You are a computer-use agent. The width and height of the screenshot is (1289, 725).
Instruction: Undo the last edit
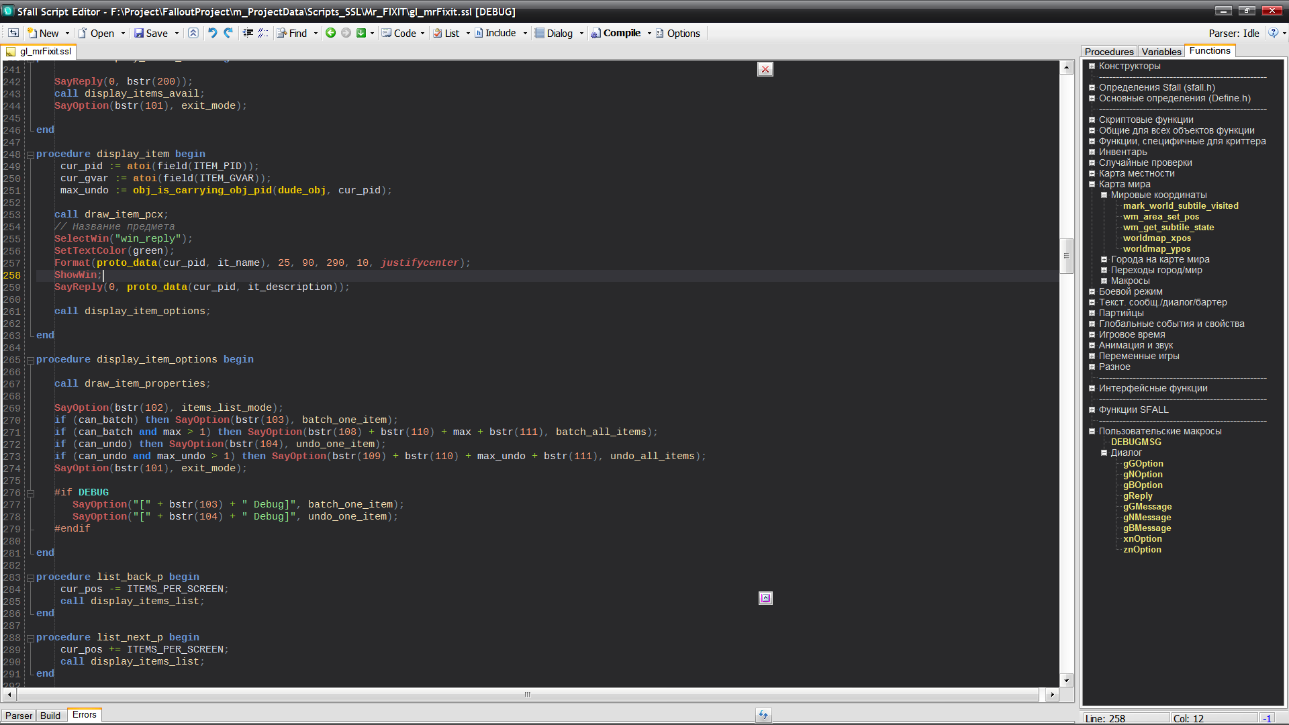[x=212, y=33]
